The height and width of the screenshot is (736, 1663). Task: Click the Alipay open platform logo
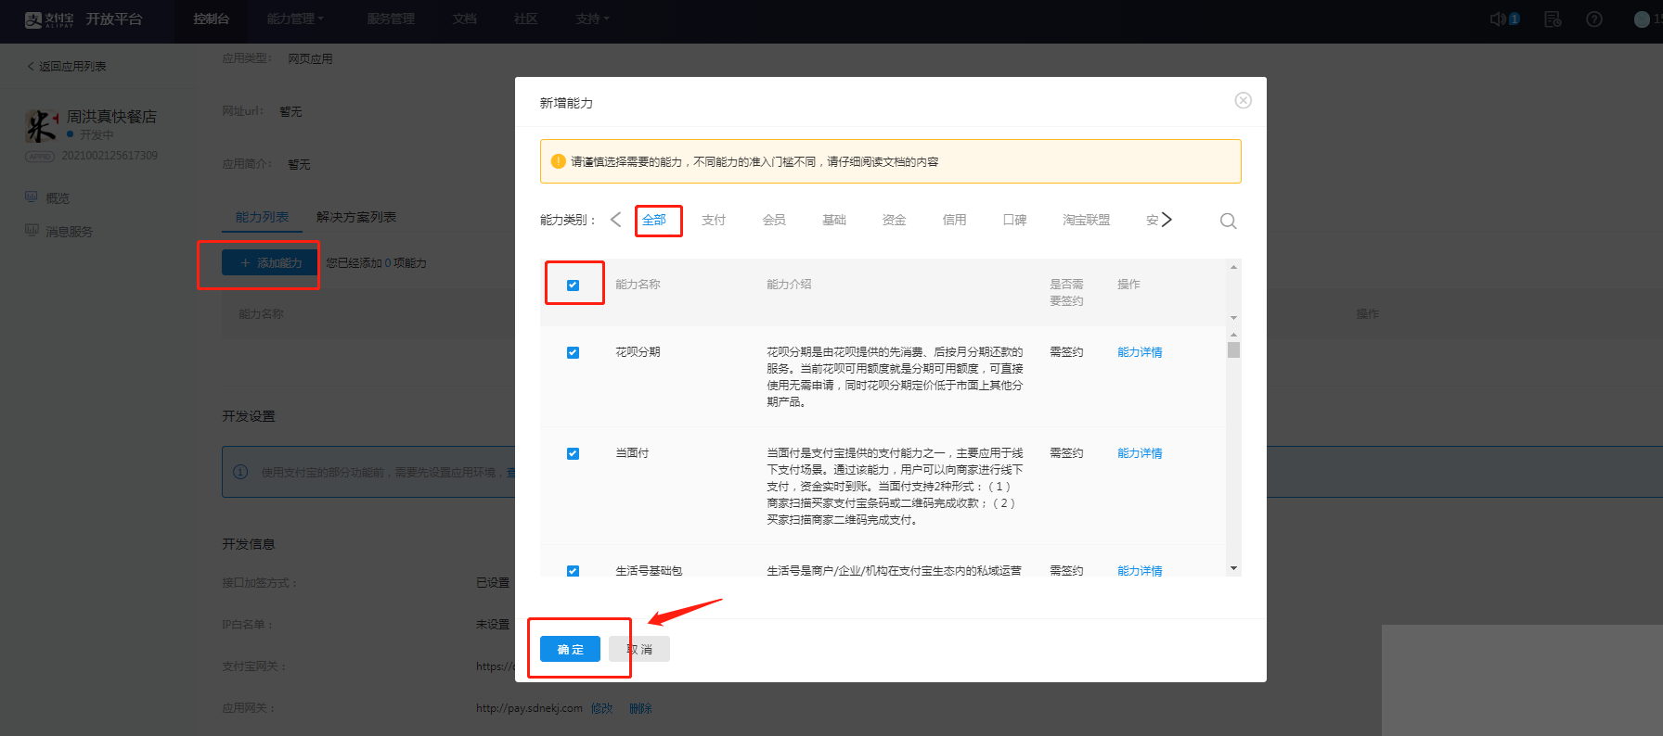pos(84,19)
